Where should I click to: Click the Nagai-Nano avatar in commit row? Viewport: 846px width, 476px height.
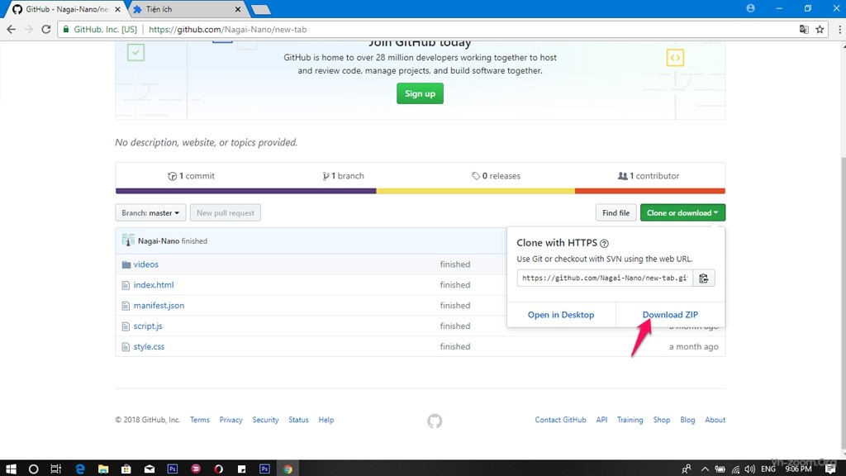click(128, 240)
